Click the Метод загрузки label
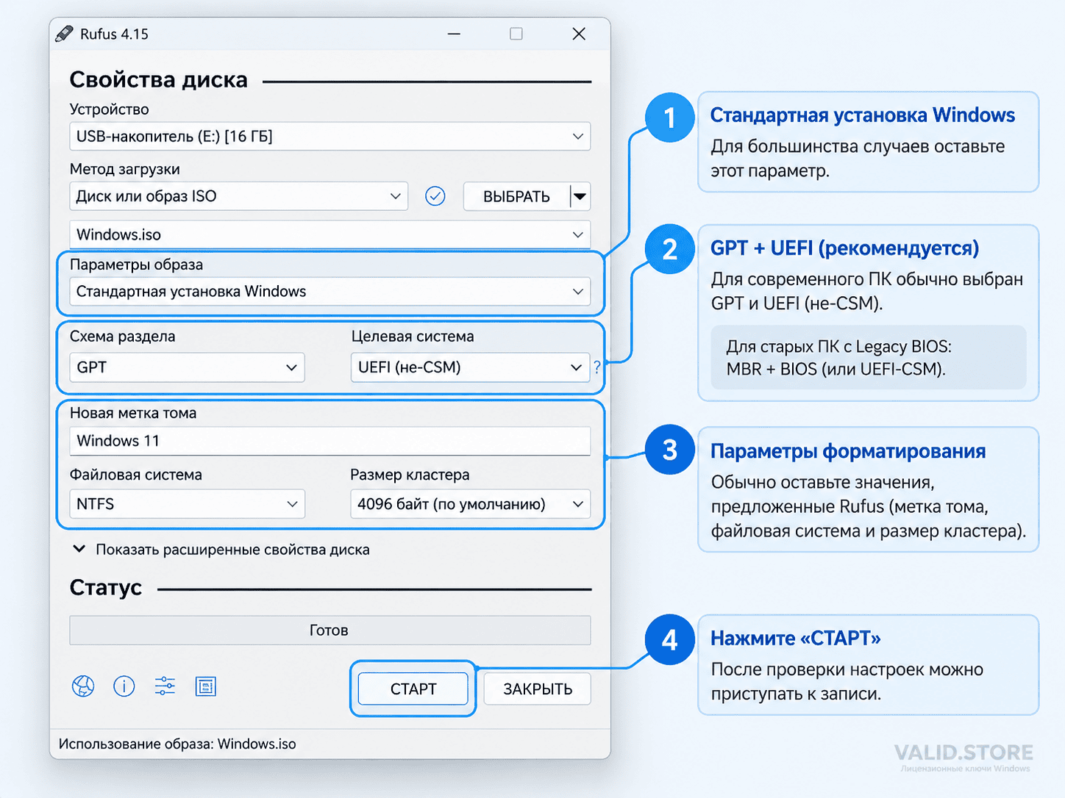This screenshot has width=1065, height=798. 124,169
